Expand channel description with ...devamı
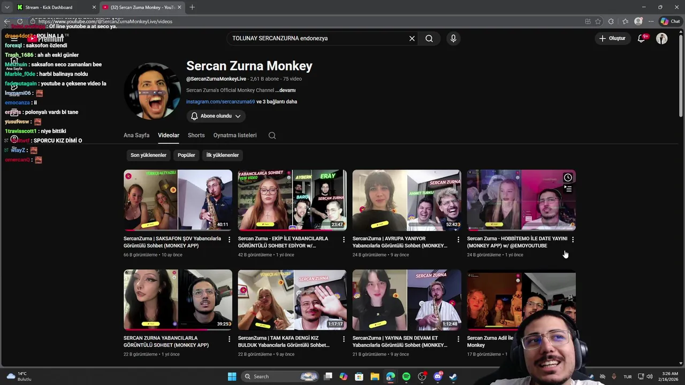Image resolution: width=685 pixels, height=385 pixels. click(x=285, y=90)
